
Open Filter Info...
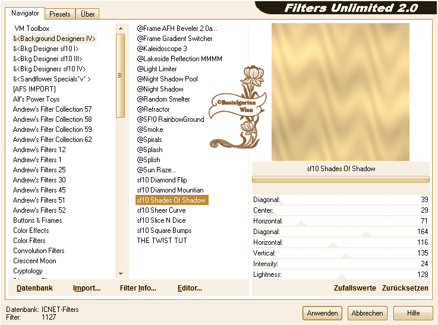pyautogui.click(x=138, y=288)
